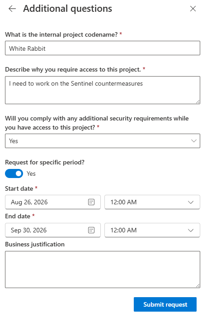Click the resize grip of access reason textarea
The width and height of the screenshot is (207, 313).
[198, 101]
